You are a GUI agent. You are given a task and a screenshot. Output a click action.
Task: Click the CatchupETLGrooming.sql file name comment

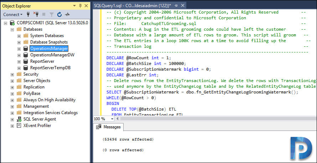pyautogui.click(x=168, y=24)
